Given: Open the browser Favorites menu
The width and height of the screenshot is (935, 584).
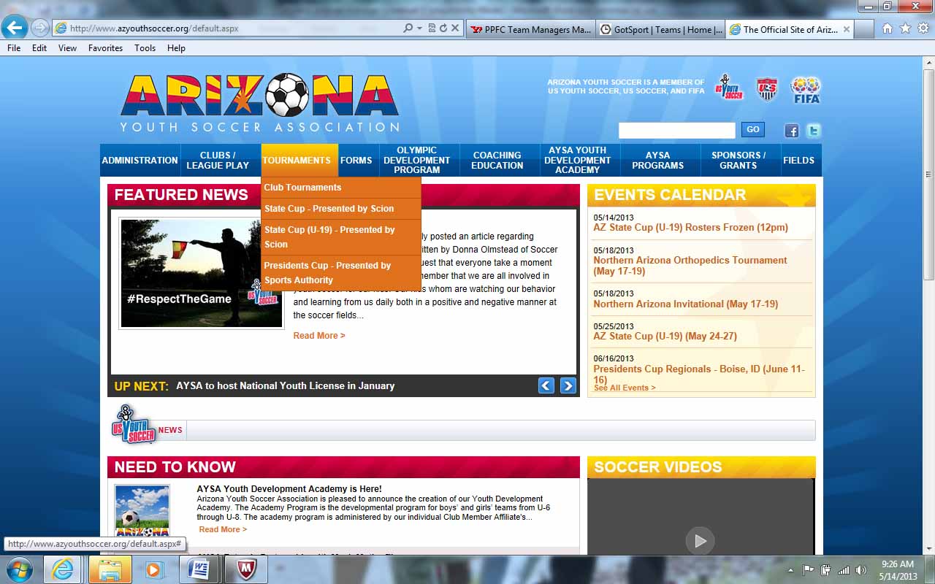Looking at the screenshot, I should (106, 47).
